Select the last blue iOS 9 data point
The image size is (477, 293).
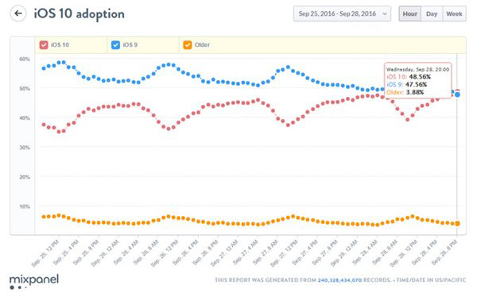pos(457,94)
